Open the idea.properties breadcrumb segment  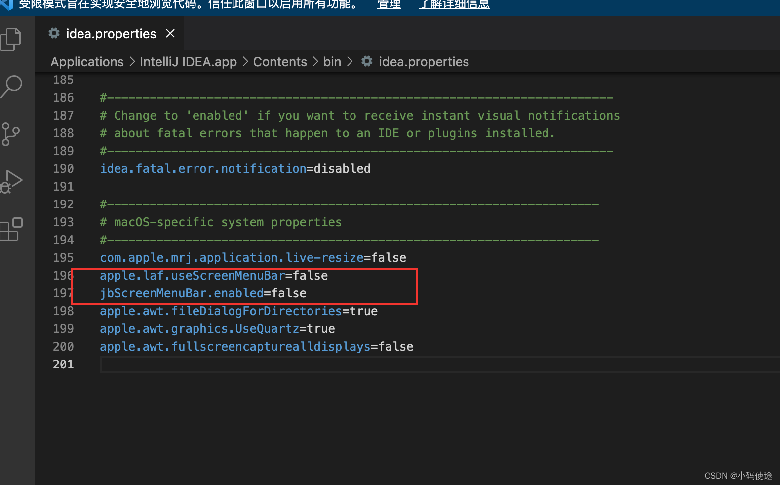(x=424, y=62)
